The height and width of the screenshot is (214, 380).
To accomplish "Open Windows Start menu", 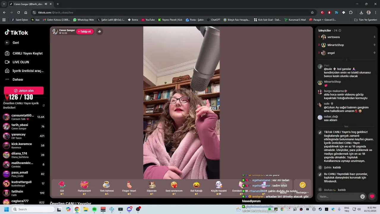I will pyautogui.click(x=7, y=209).
